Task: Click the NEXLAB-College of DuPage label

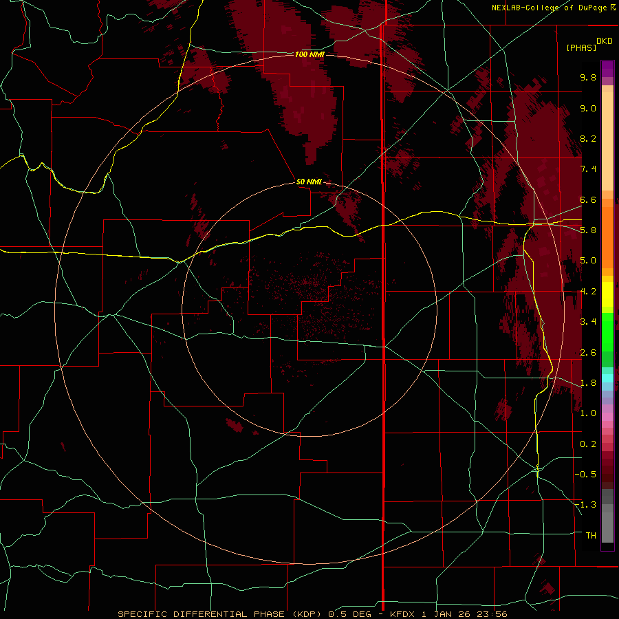Action: 553,8
